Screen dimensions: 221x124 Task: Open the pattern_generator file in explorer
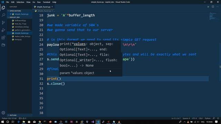(x=23, y=30)
